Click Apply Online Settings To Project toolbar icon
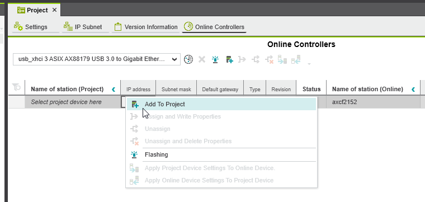The image size is (425, 202). pyautogui.click(x=296, y=59)
